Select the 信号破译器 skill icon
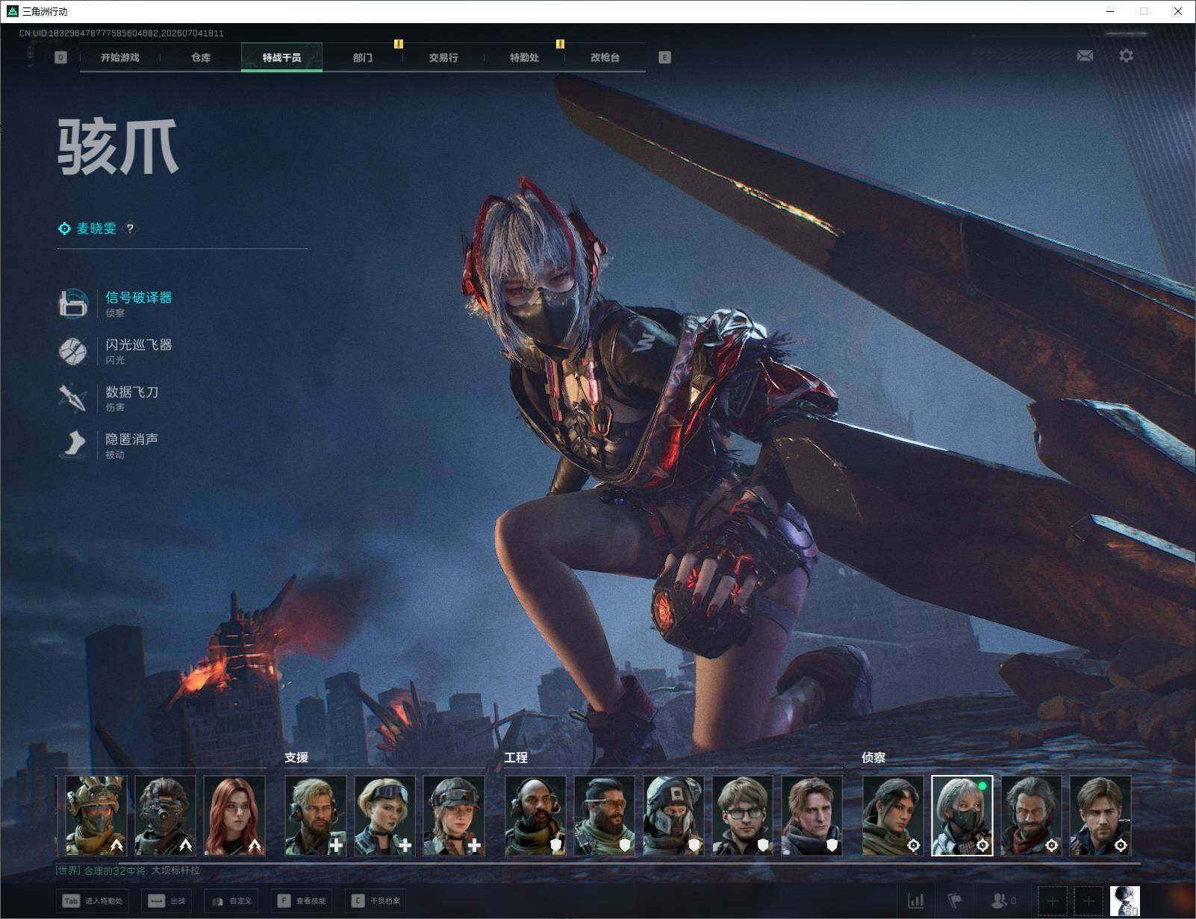 [73, 304]
